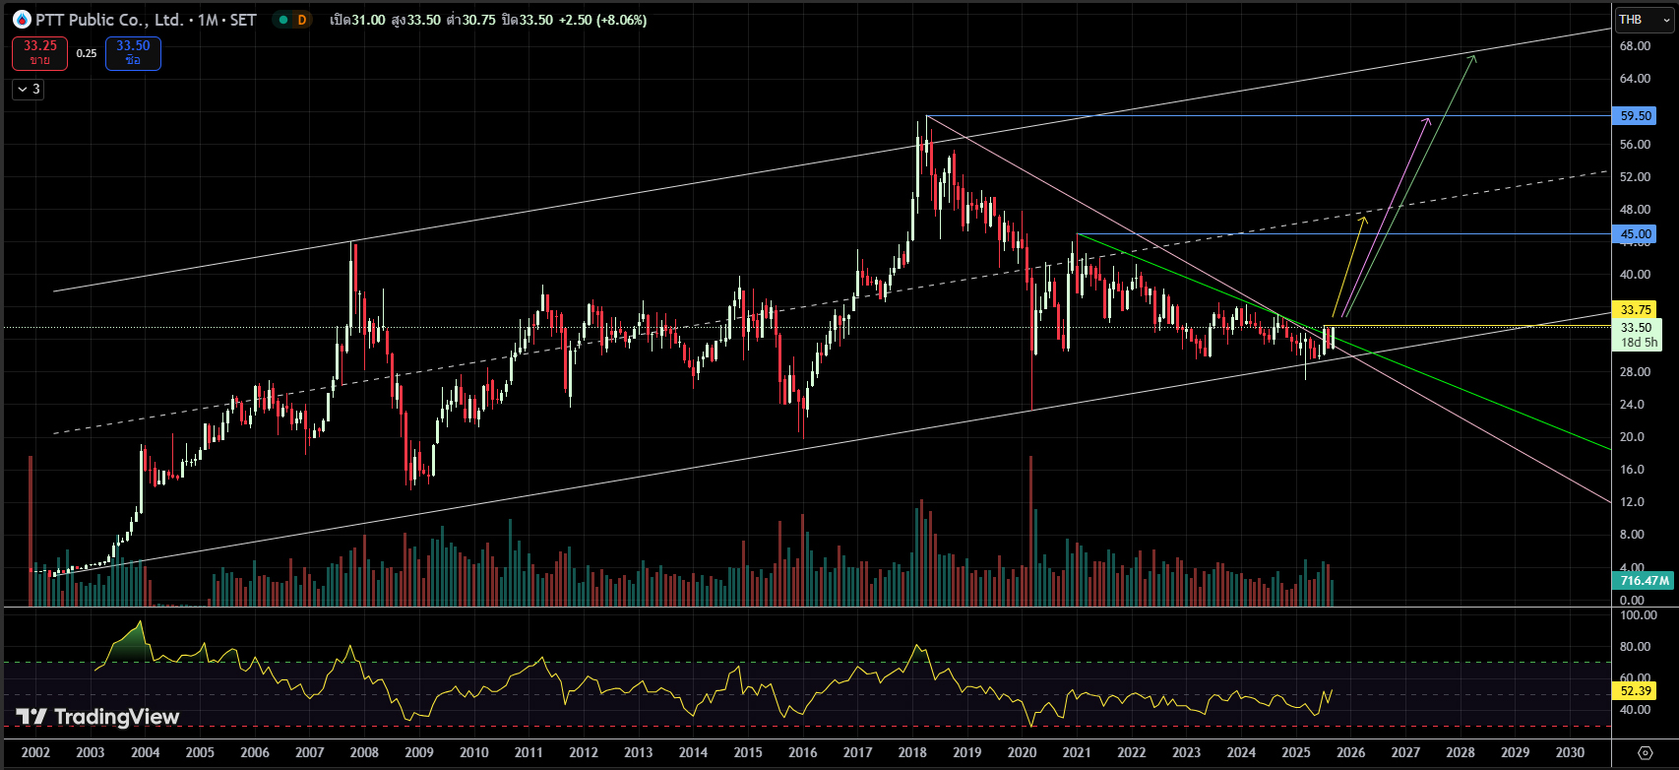Open chart settings hexagon gear icon

1645,753
